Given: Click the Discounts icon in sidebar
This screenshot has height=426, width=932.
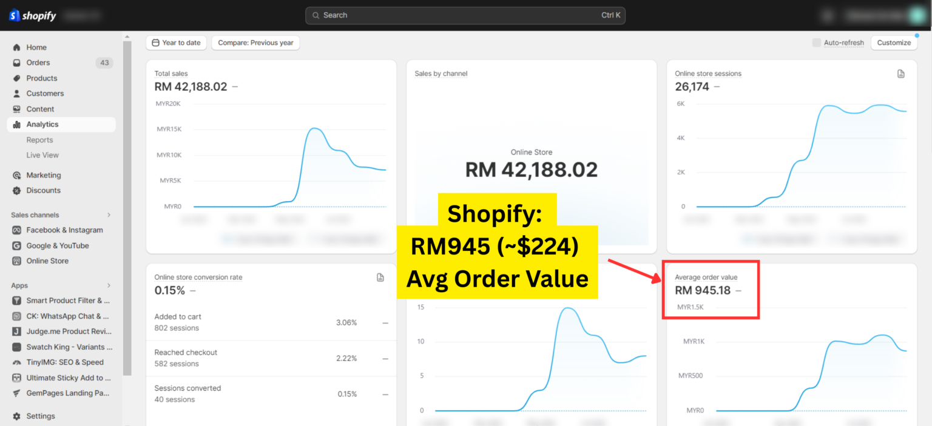Looking at the screenshot, I should pyautogui.click(x=16, y=190).
